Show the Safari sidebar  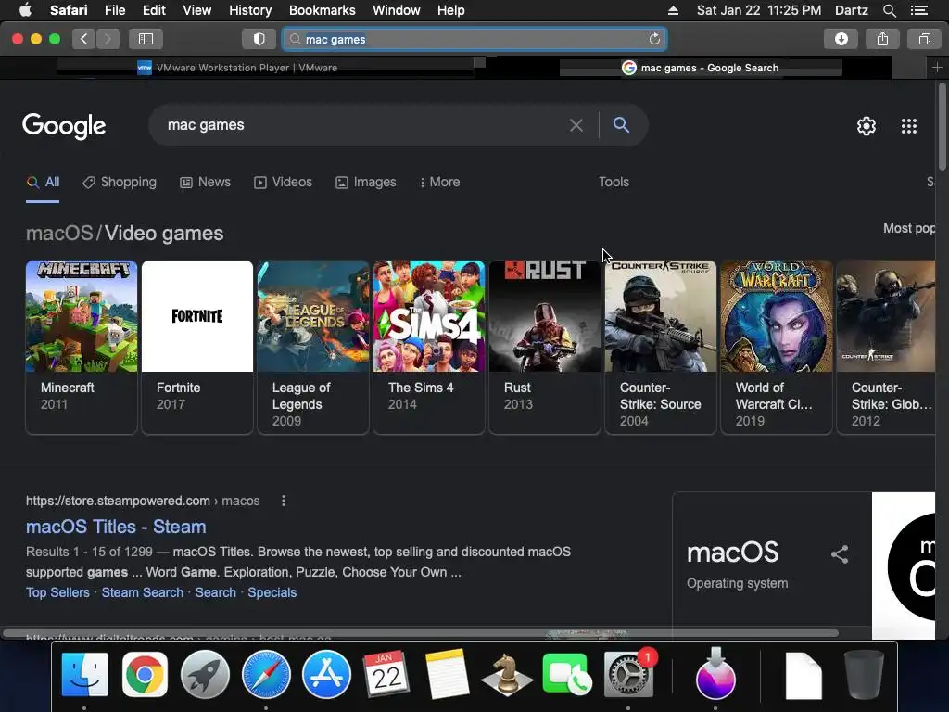[146, 39]
